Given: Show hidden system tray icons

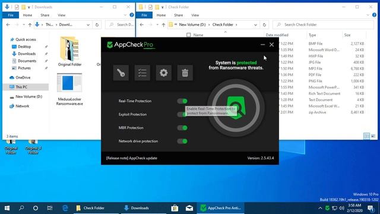Looking at the screenshot, I should click(x=320, y=208).
